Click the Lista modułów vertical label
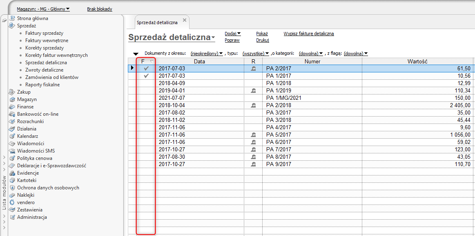This screenshot has height=236, width=475. pyautogui.click(x=4, y=193)
